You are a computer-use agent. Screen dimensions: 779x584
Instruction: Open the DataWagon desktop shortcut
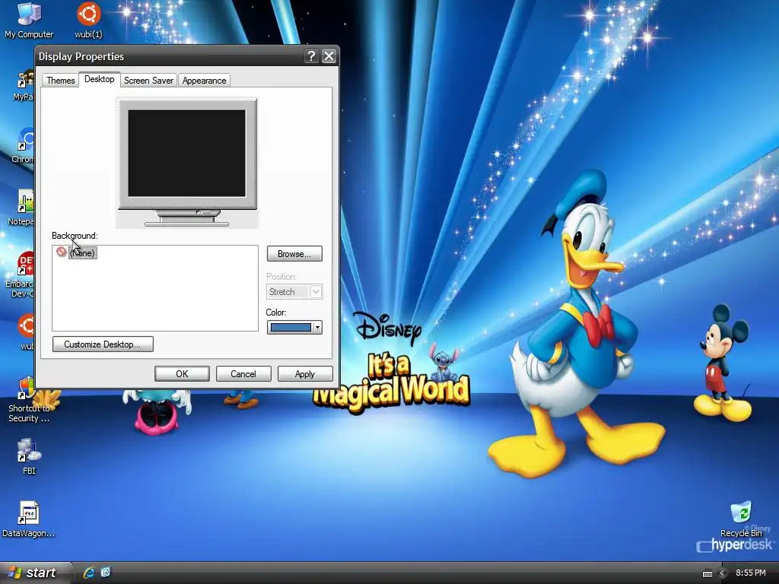pos(28,519)
